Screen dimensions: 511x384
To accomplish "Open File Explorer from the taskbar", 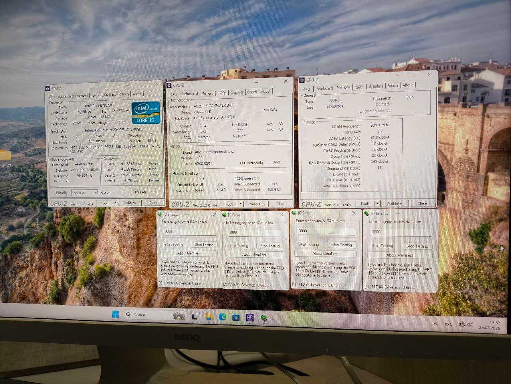I will coord(209,317).
